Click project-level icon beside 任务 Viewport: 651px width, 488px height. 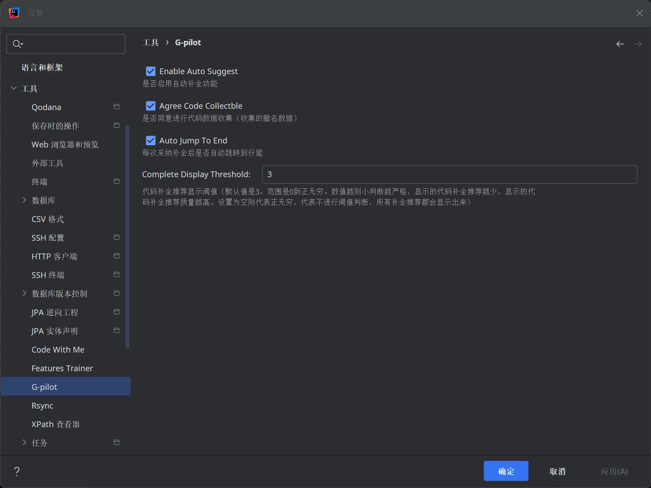pos(117,442)
